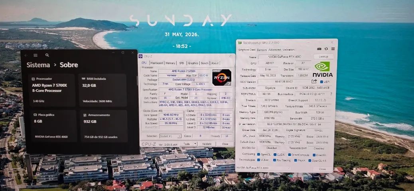Open the Socket #1 selection dropdown
414x191 pixels.
click(170, 136)
